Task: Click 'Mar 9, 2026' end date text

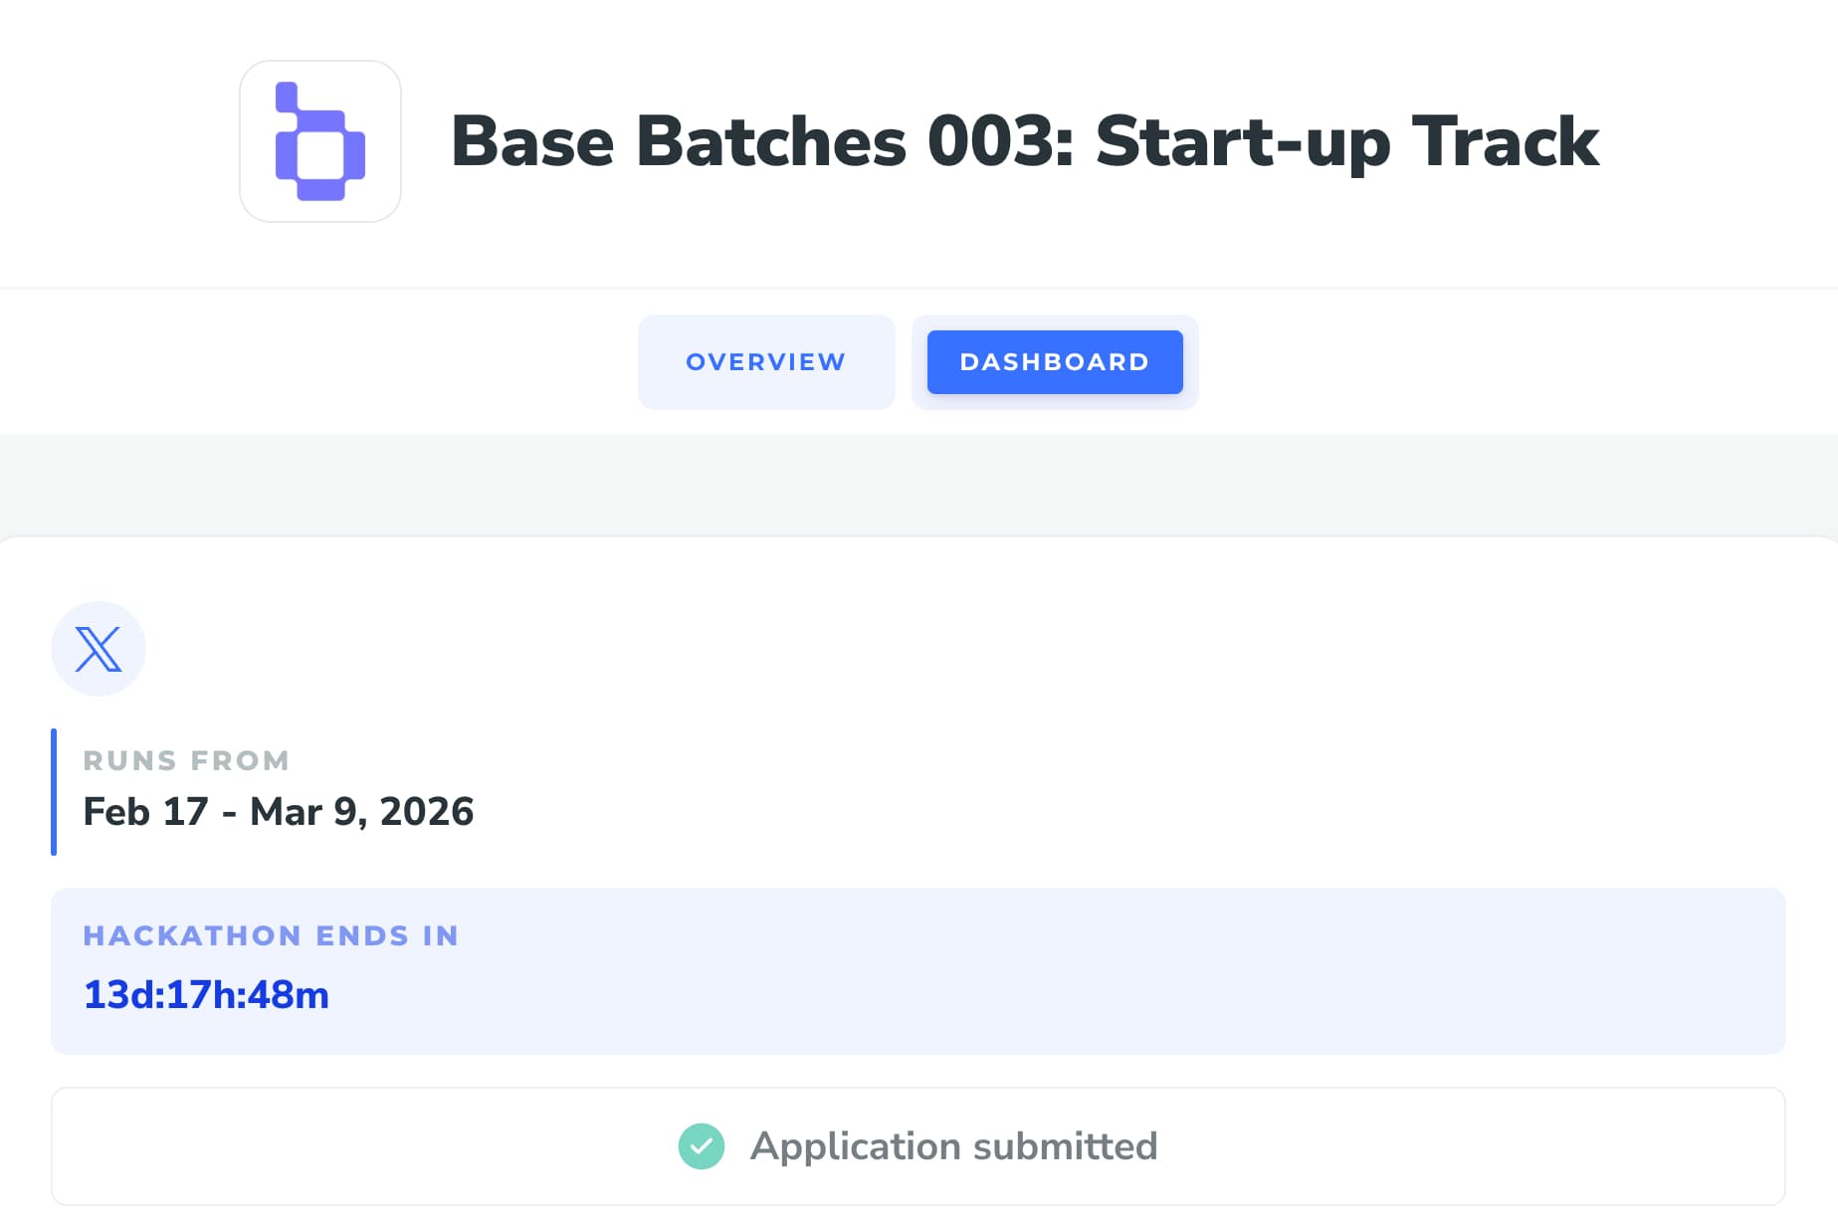Action: [x=361, y=812]
